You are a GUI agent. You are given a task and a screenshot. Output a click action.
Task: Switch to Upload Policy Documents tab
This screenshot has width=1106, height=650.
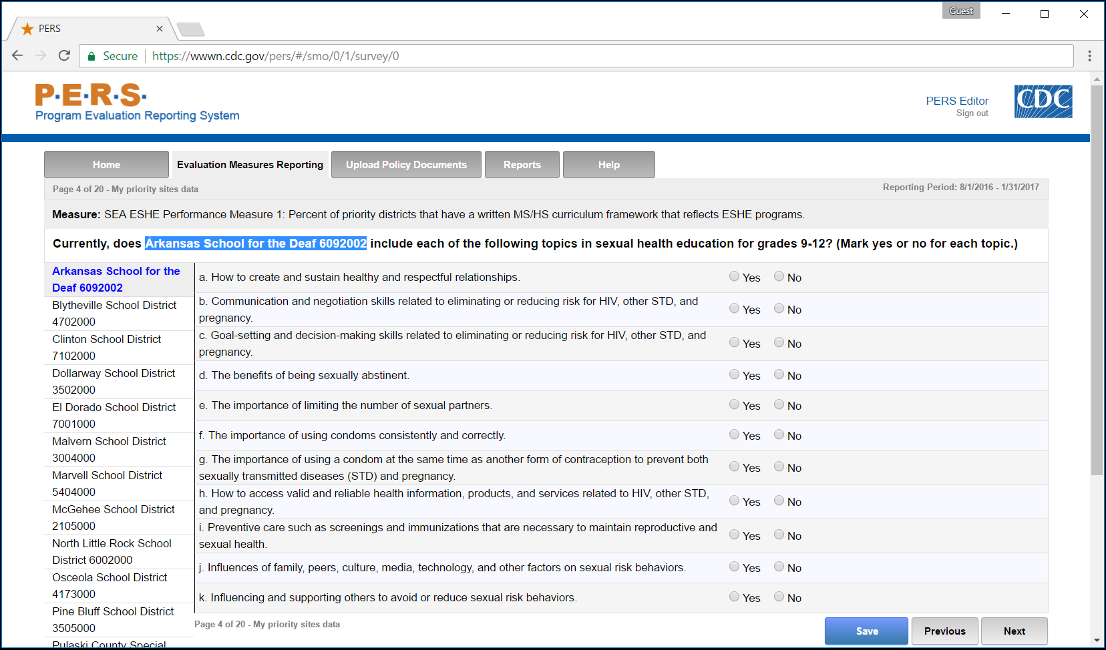pyautogui.click(x=406, y=165)
